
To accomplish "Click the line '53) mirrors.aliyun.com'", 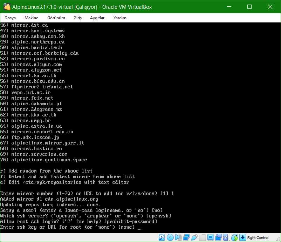I will click(31, 64).
